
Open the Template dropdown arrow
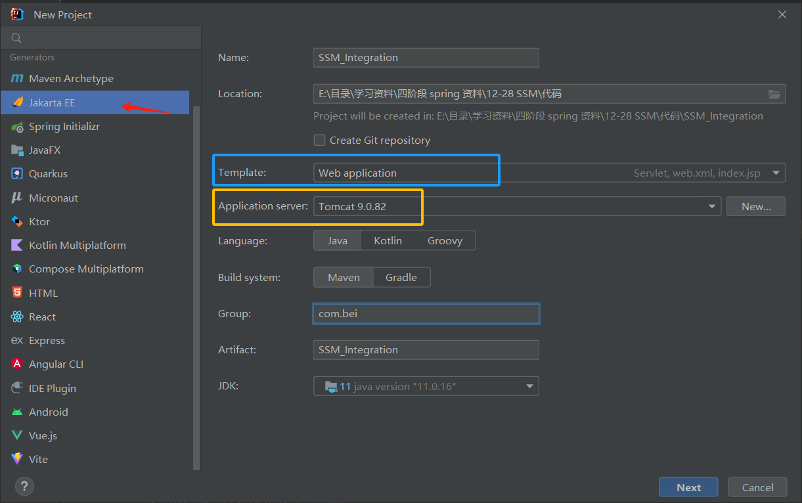pos(776,173)
